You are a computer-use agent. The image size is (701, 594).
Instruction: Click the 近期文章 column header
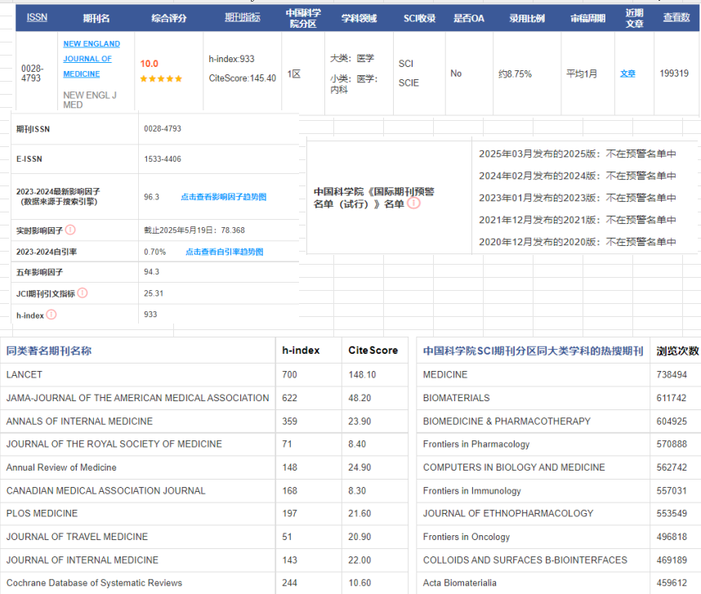pos(634,18)
